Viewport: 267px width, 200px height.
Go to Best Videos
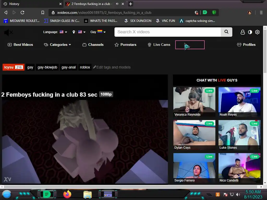coord(20,45)
